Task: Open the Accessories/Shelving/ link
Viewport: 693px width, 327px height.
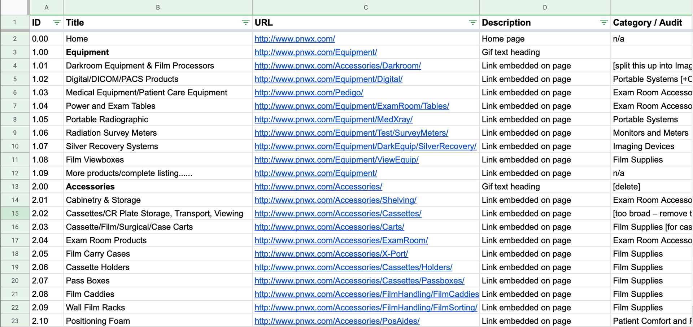Action: click(x=335, y=200)
